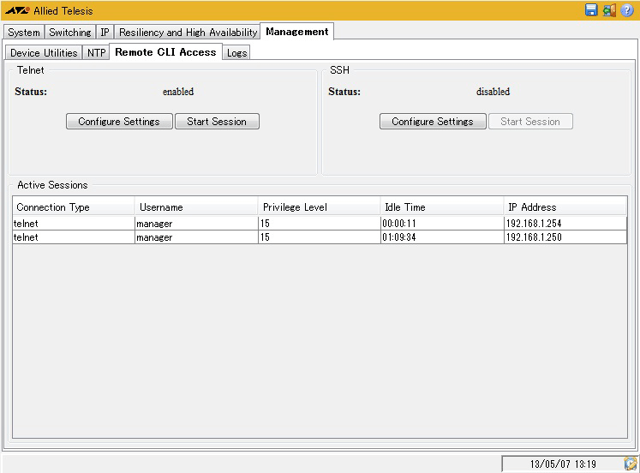Click the IP Address column header
This screenshot has height=473, width=640.
point(565,207)
